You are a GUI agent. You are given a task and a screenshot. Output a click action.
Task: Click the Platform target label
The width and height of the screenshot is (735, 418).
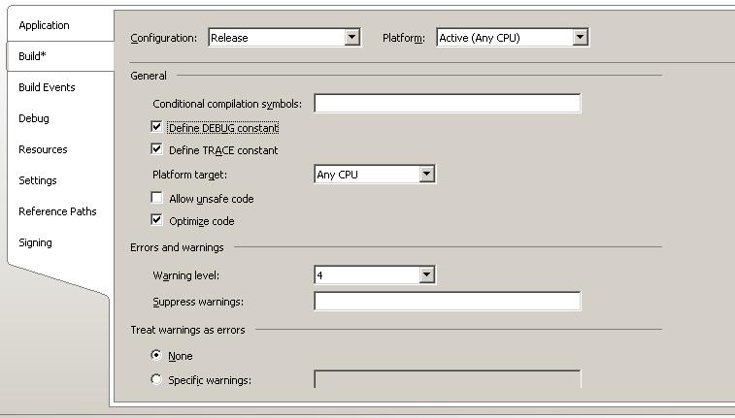(x=190, y=176)
